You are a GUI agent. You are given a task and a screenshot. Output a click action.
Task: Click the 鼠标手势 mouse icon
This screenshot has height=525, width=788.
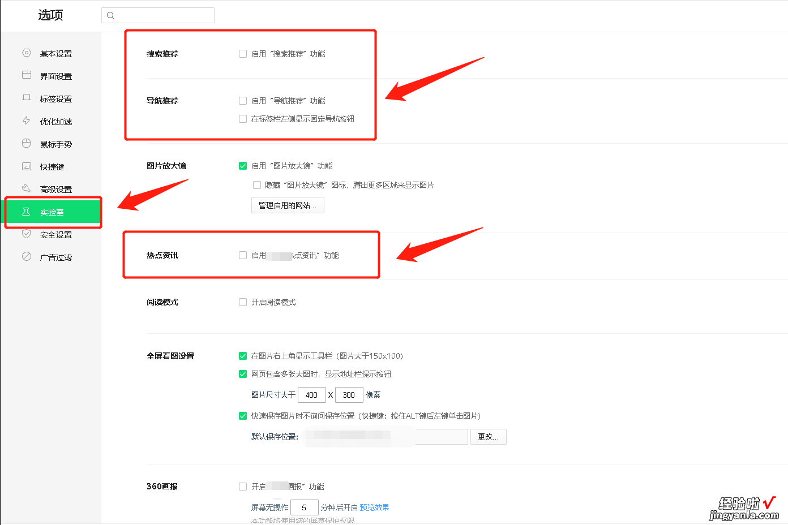[27, 143]
